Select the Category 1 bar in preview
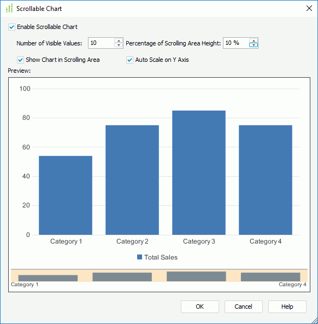The image size is (318, 324). click(66, 195)
